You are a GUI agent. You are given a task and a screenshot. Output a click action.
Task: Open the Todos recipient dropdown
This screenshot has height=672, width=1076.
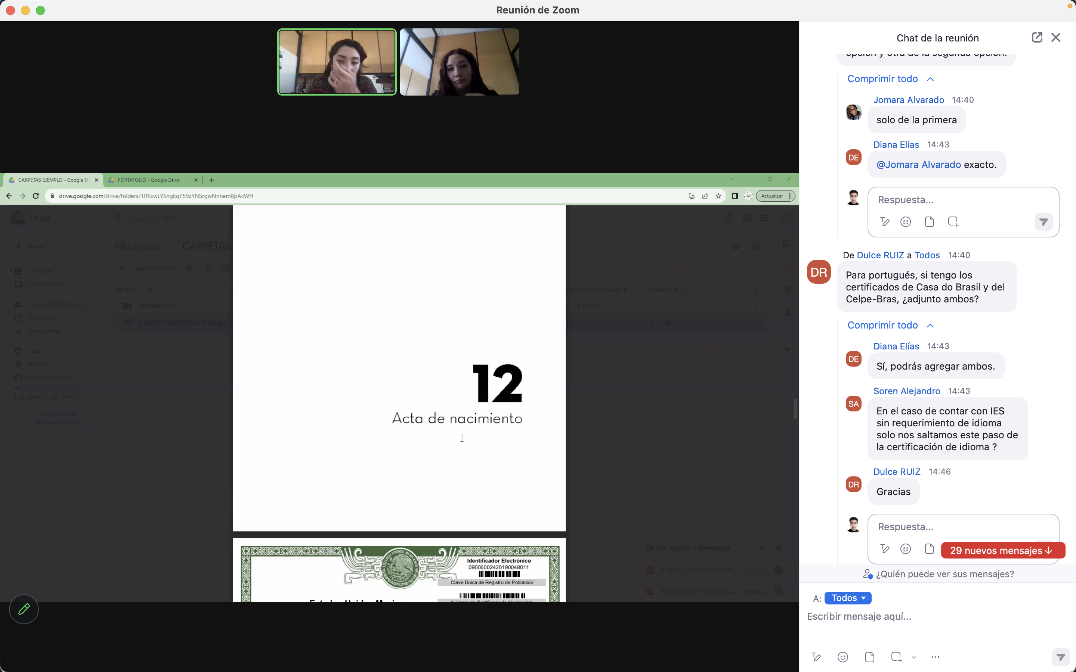tap(848, 598)
